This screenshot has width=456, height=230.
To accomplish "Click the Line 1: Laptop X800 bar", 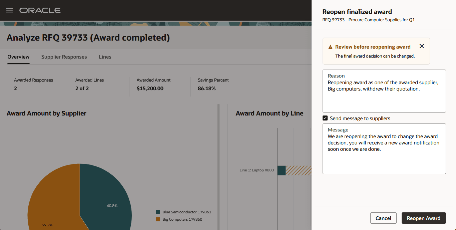I will click(x=282, y=170).
